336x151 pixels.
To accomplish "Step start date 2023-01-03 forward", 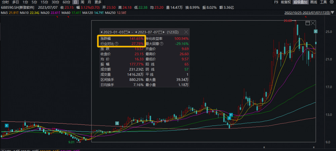I will point(130,32).
